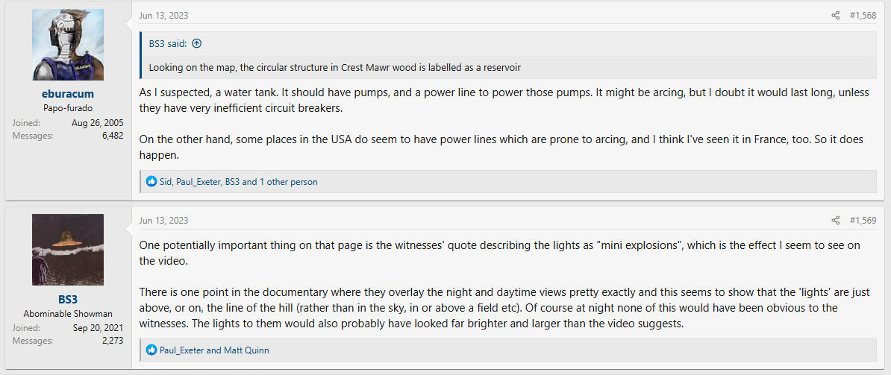The image size is (891, 375).
Task: Click the up-arrow icon beside 'BS3 said:'
Action: (197, 44)
